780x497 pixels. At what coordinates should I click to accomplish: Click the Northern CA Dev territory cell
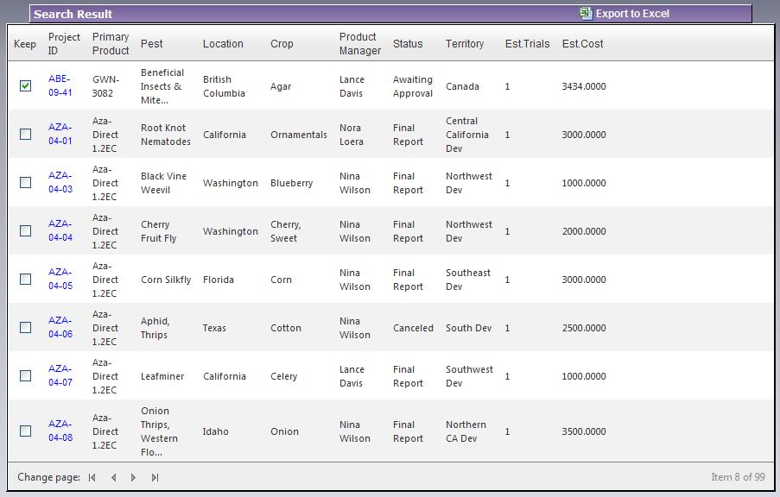(466, 431)
